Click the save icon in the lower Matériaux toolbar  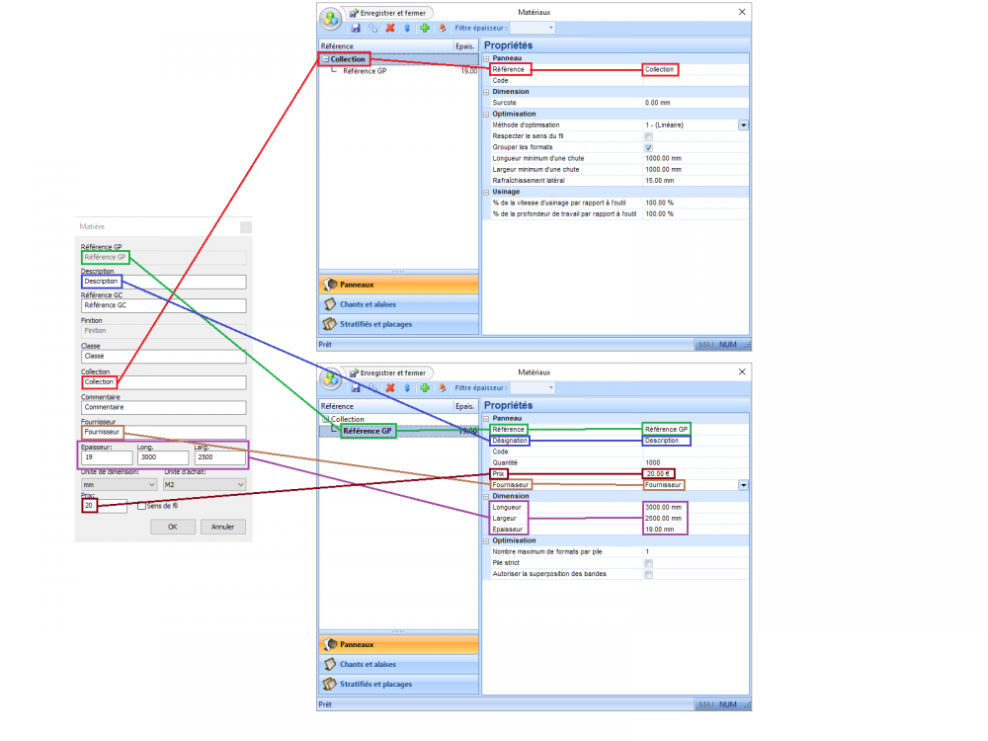pyautogui.click(x=355, y=387)
